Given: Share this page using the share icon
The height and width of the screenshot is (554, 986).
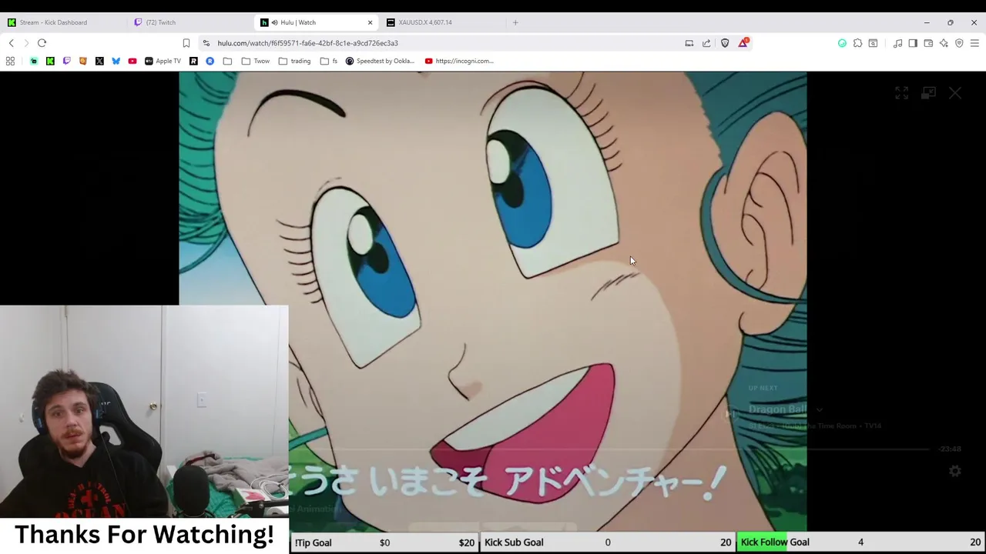Looking at the screenshot, I should 706,43.
